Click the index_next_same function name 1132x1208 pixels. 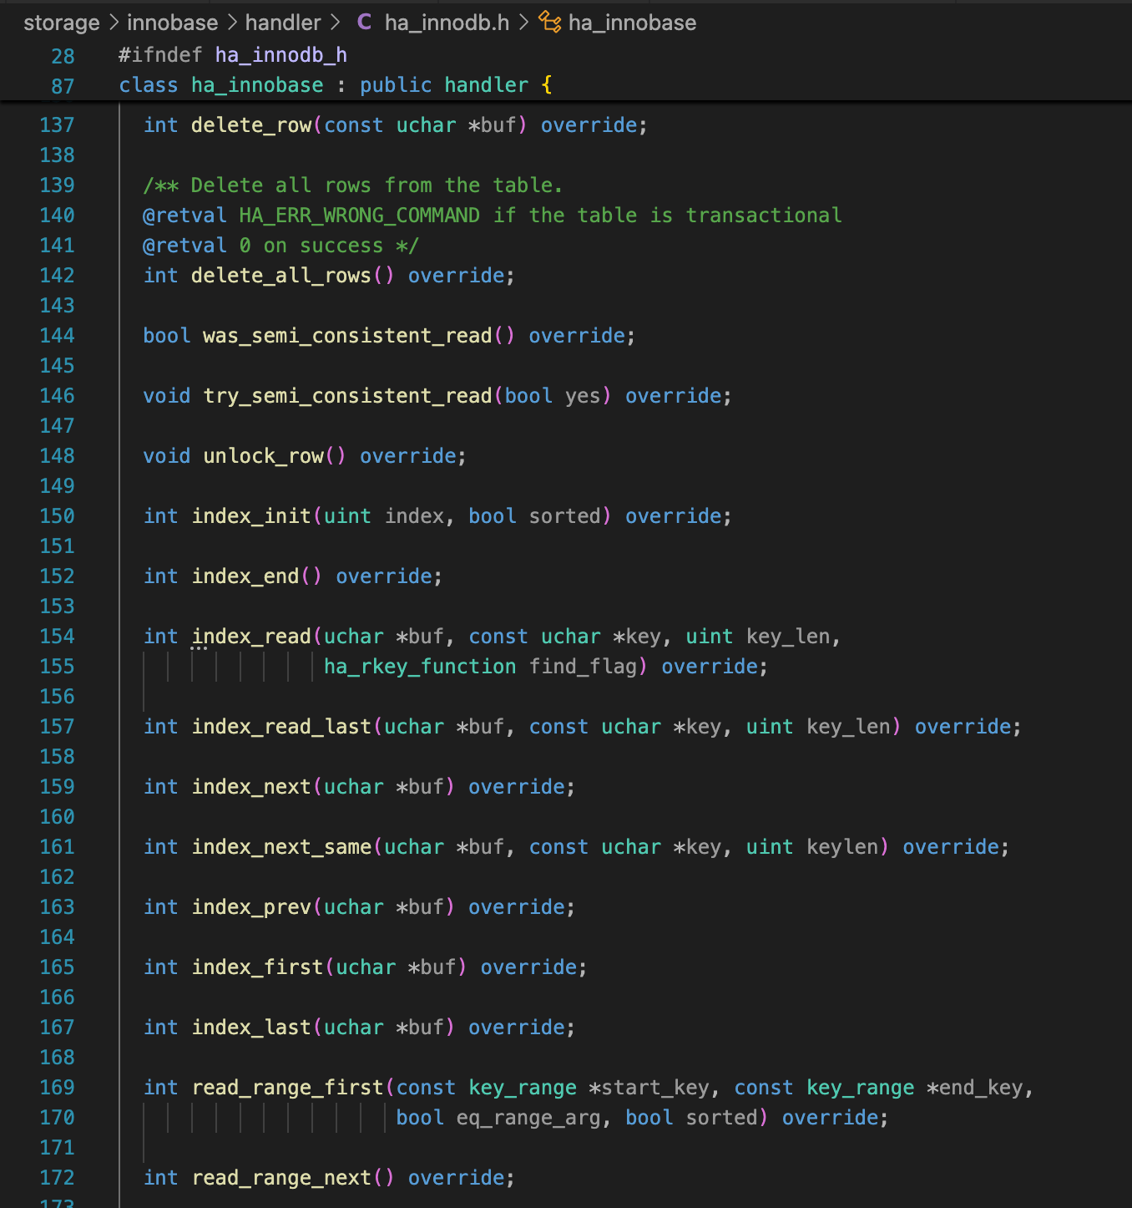(281, 847)
